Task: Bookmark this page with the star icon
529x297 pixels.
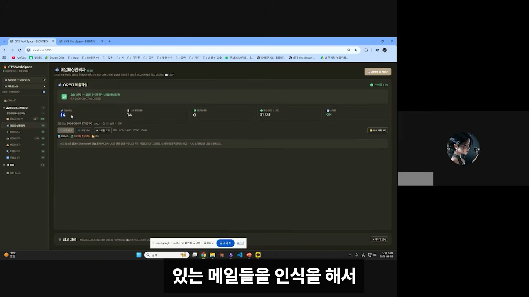Action: (356, 50)
